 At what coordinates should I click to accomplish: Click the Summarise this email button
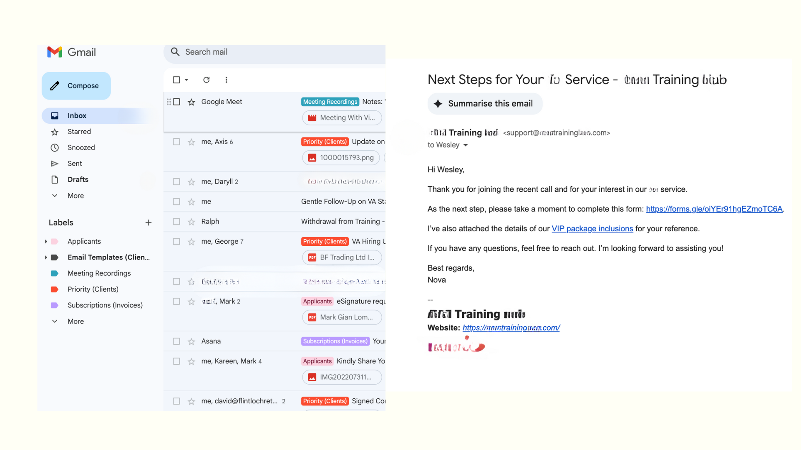(x=485, y=103)
